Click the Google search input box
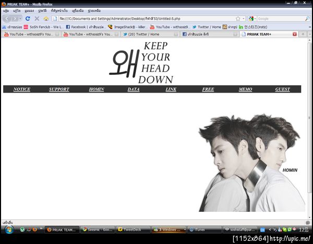Screen dimensions: 313x244 (281, 19)
